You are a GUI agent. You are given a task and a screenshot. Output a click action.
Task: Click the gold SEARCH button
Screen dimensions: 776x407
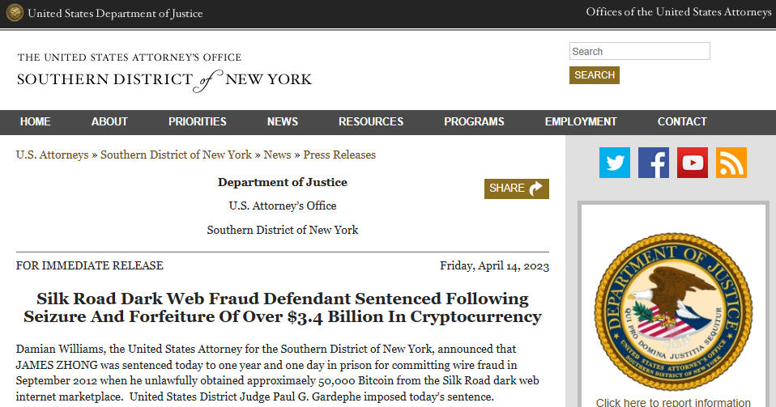(x=595, y=75)
